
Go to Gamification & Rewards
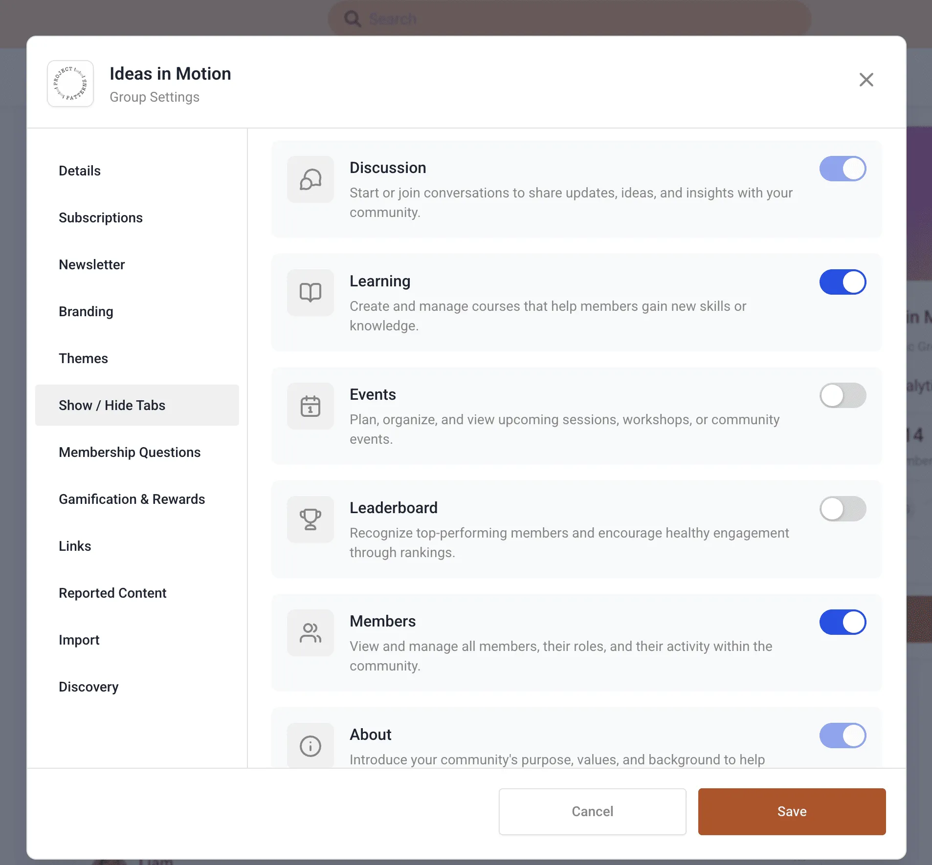[x=132, y=499]
